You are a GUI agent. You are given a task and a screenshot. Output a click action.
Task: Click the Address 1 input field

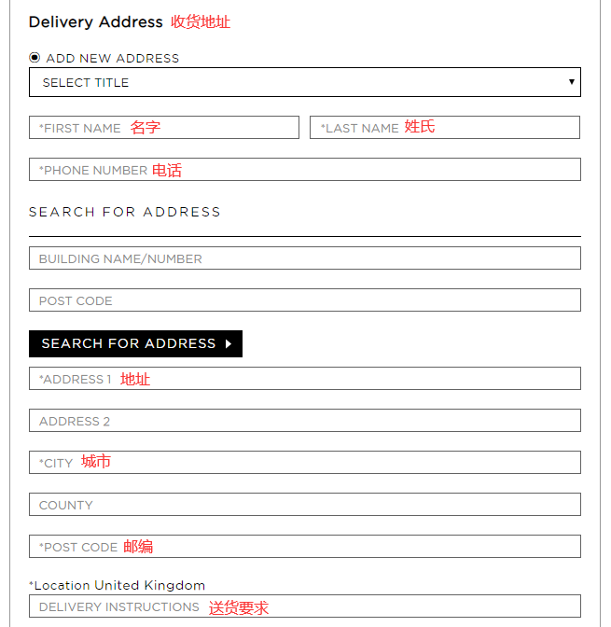[x=304, y=379]
